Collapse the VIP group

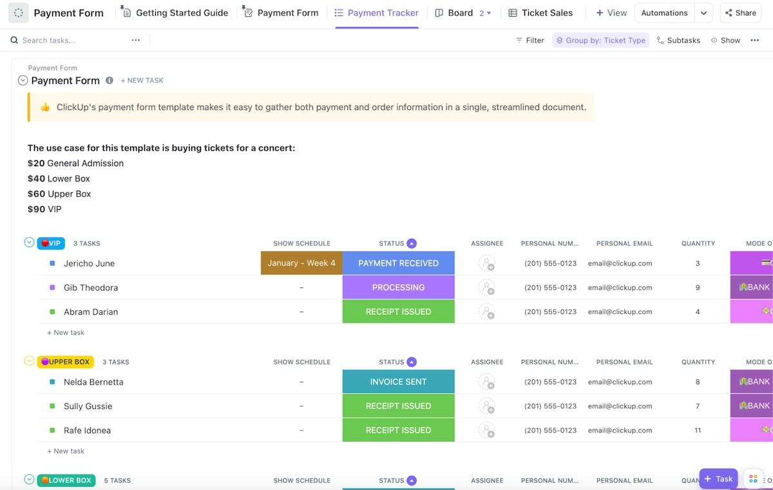(x=29, y=243)
